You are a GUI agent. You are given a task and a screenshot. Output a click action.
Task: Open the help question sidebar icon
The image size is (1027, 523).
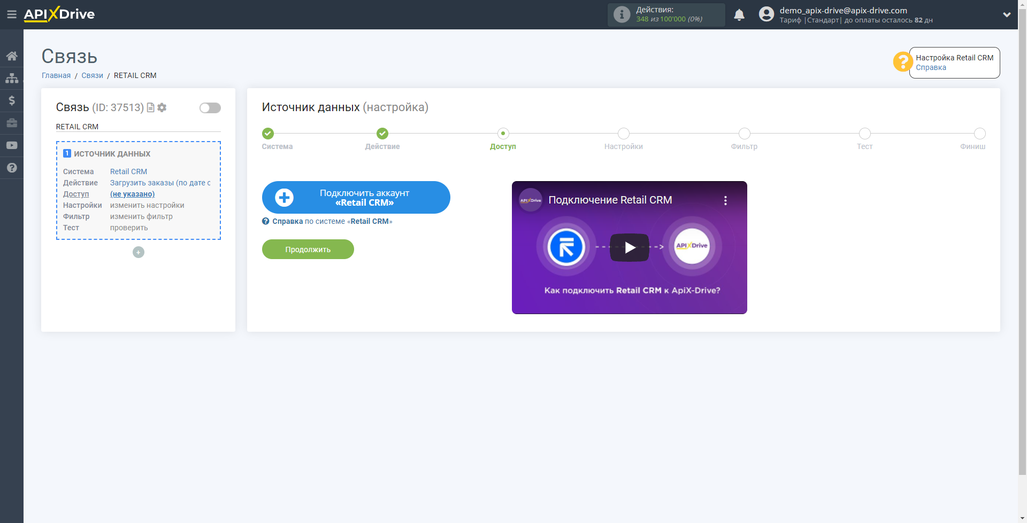pyautogui.click(x=12, y=168)
